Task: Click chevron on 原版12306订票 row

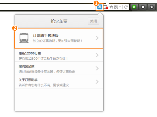Action: tap(97, 55)
